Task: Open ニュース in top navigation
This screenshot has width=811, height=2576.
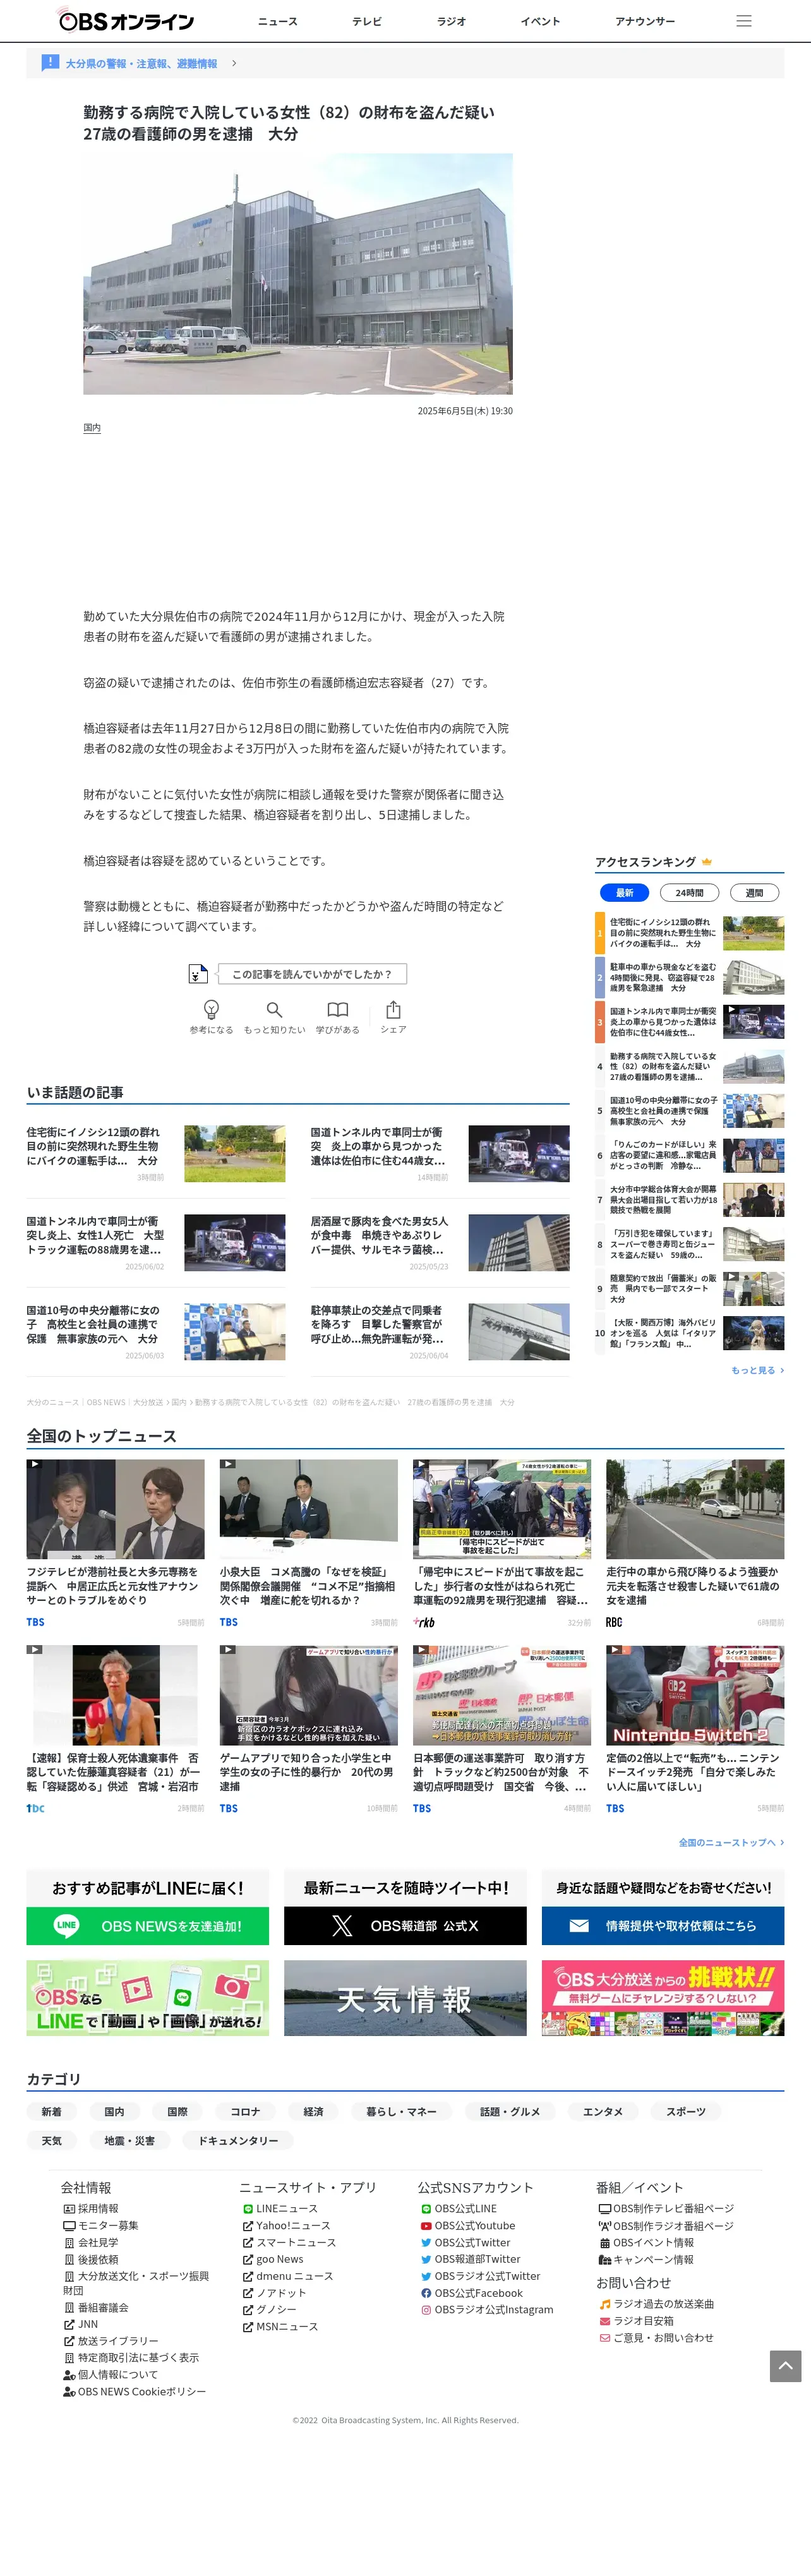Action: point(277,21)
